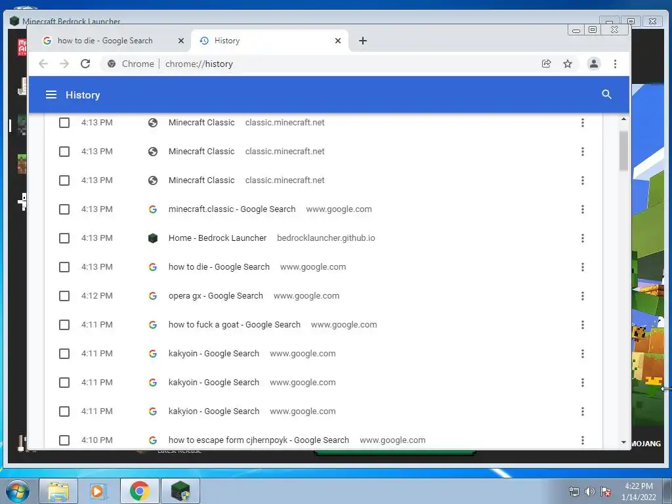
Task: Click the Chrome taskbar icon
Action: pyautogui.click(x=139, y=491)
